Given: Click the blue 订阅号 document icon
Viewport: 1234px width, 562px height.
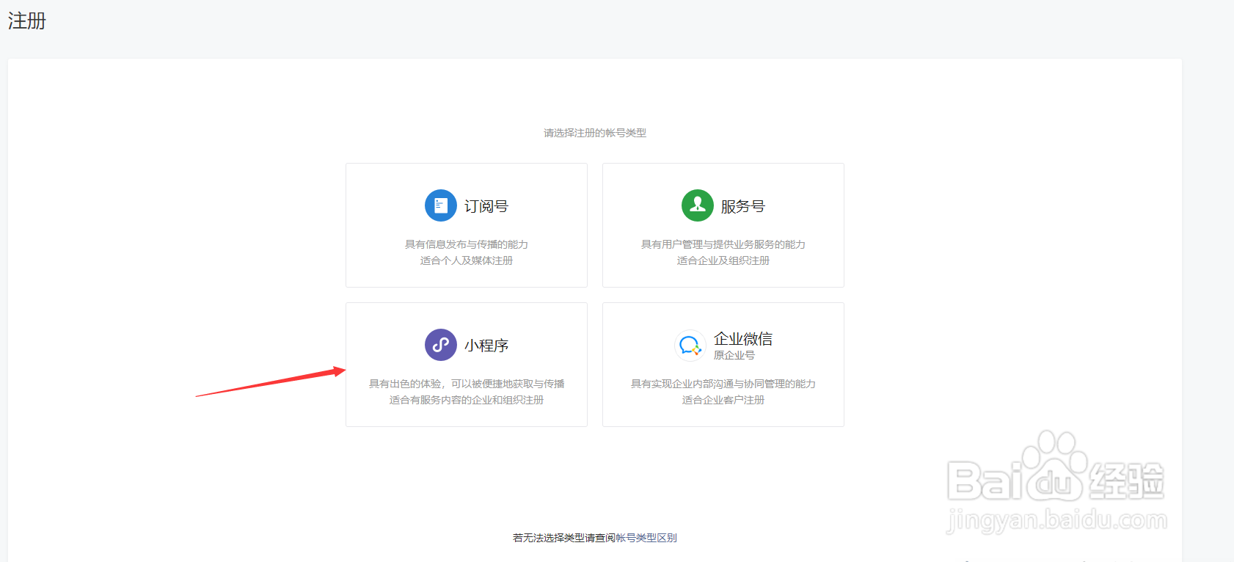Looking at the screenshot, I should pos(441,205).
